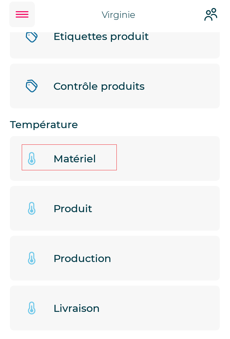The image size is (230, 339).
Task: Click the tag icon beside Etiquettes produit
Action: 32,37
